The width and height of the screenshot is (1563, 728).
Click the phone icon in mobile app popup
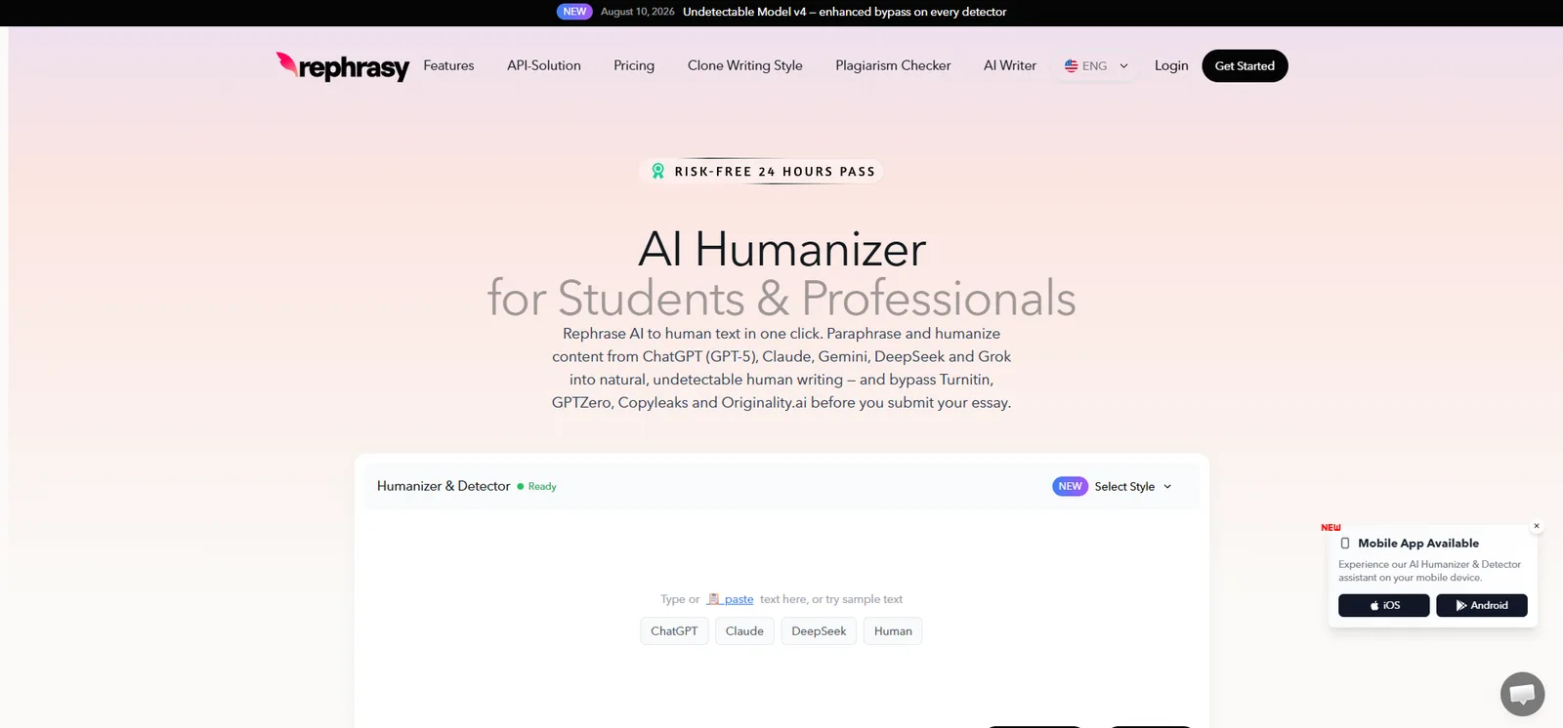click(1345, 543)
